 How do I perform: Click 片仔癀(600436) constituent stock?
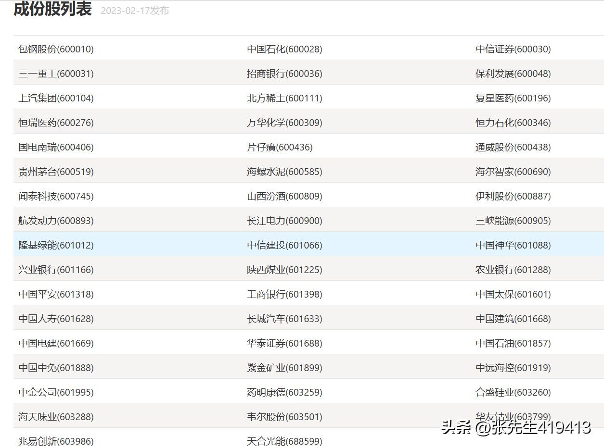pos(280,147)
